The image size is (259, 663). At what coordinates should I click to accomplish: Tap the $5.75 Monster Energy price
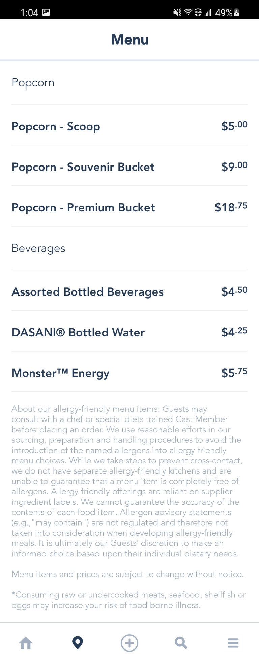[234, 373]
